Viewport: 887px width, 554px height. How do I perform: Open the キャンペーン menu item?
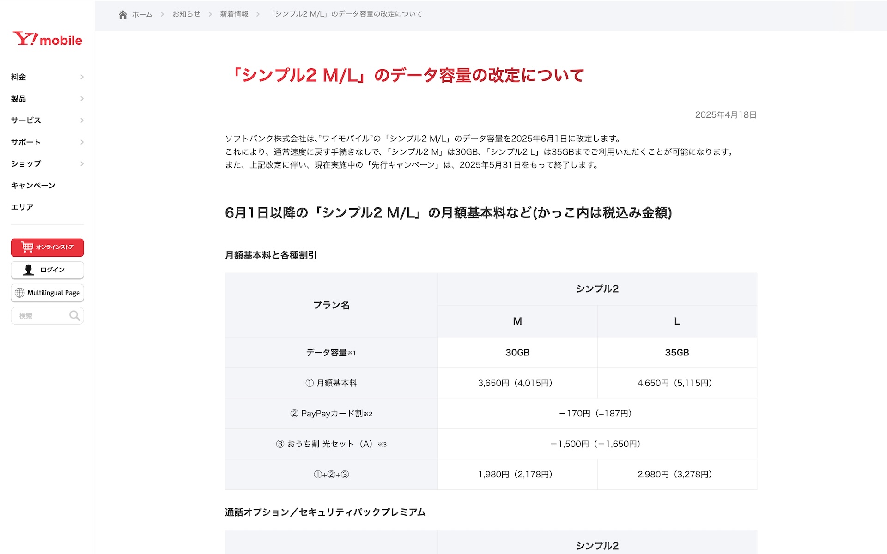point(33,186)
